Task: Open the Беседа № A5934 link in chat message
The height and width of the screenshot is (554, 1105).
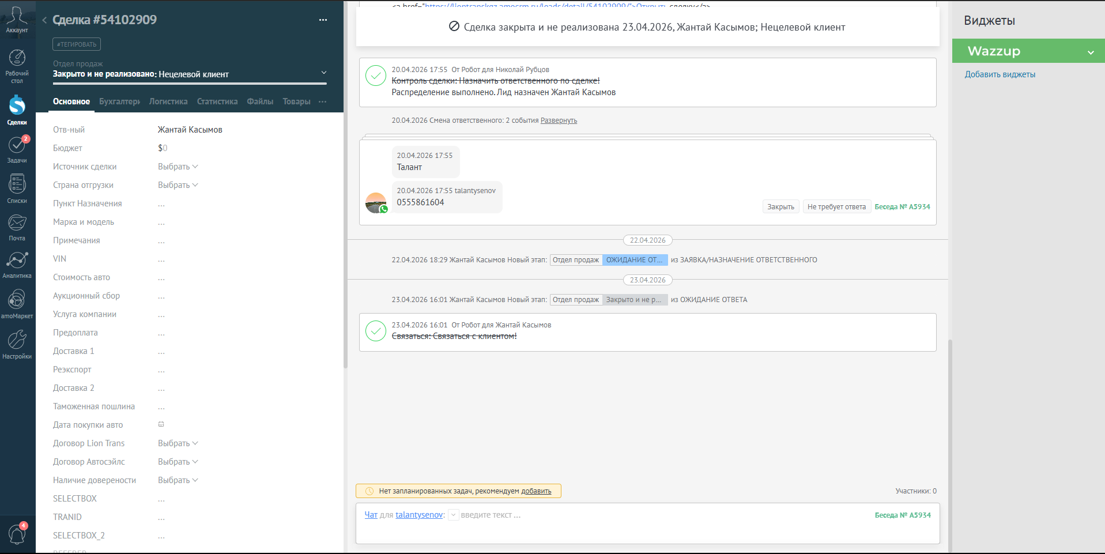Action: click(902, 207)
